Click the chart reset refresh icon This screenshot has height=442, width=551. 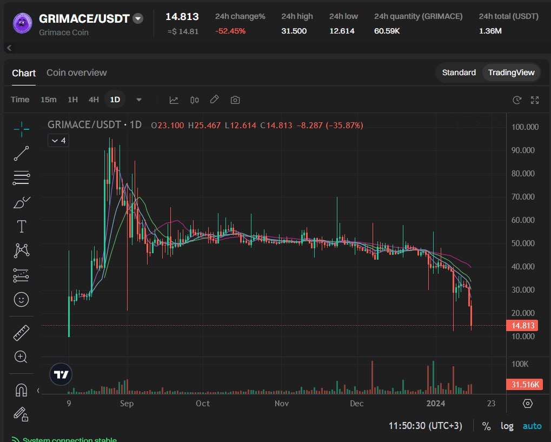click(x=516, y=100)
